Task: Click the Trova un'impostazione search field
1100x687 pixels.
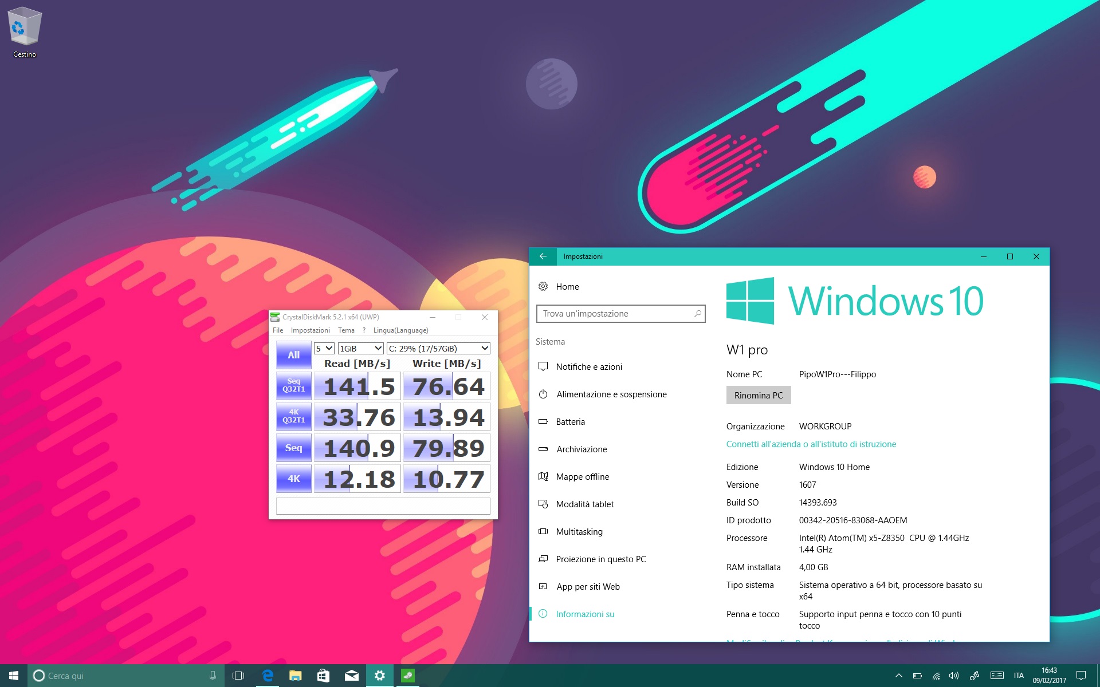Action: tap(621, 314)
